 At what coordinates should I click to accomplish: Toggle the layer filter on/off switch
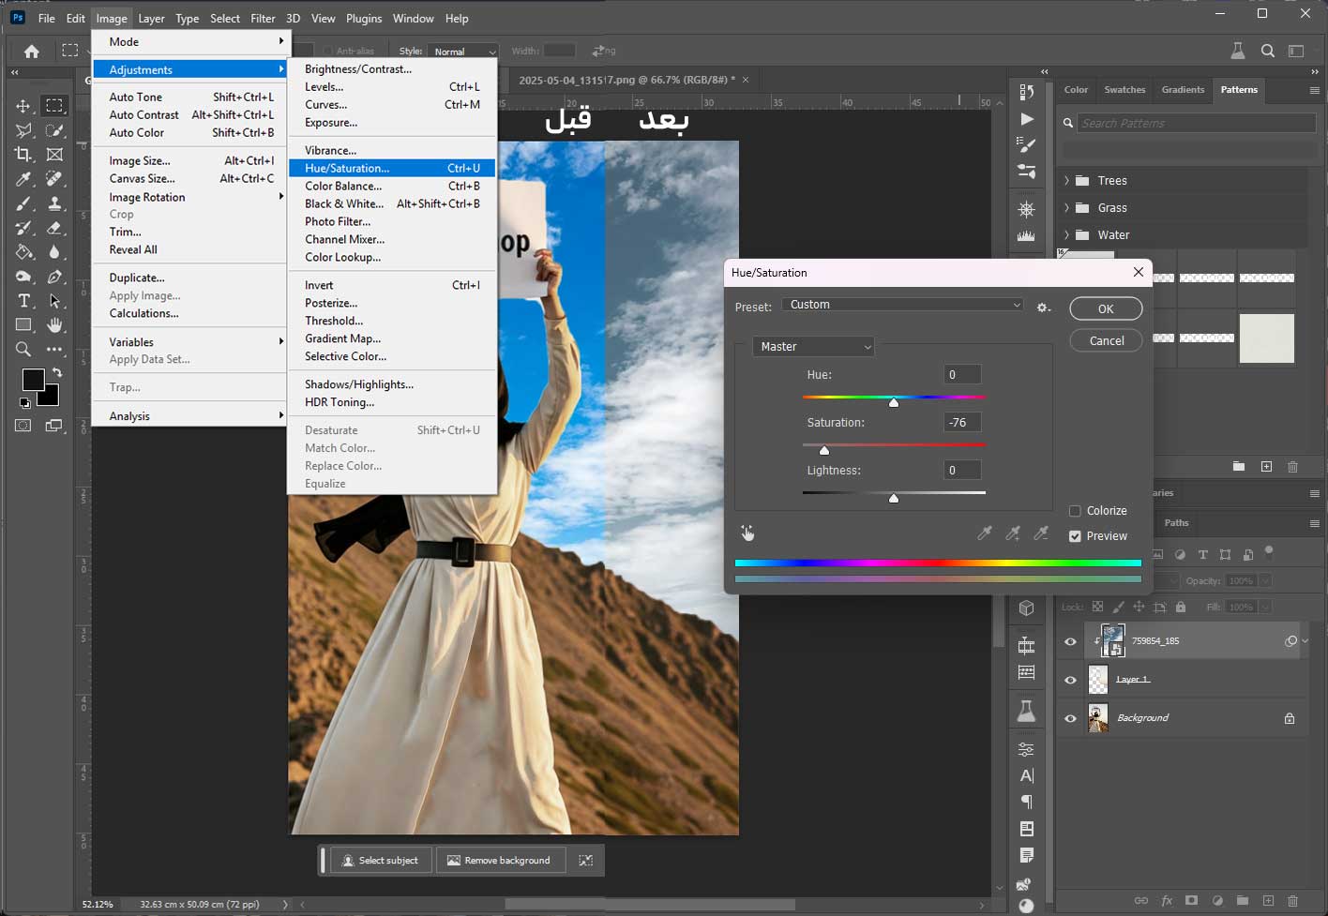1269,551
